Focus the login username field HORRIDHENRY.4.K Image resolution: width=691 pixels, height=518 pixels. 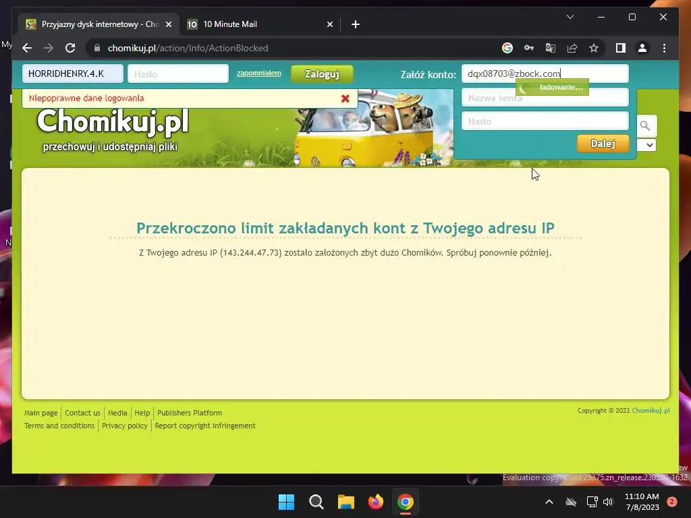point(73,74)
